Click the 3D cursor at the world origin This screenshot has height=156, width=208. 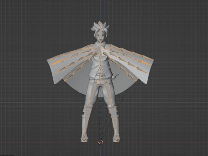tap(101, 142)
